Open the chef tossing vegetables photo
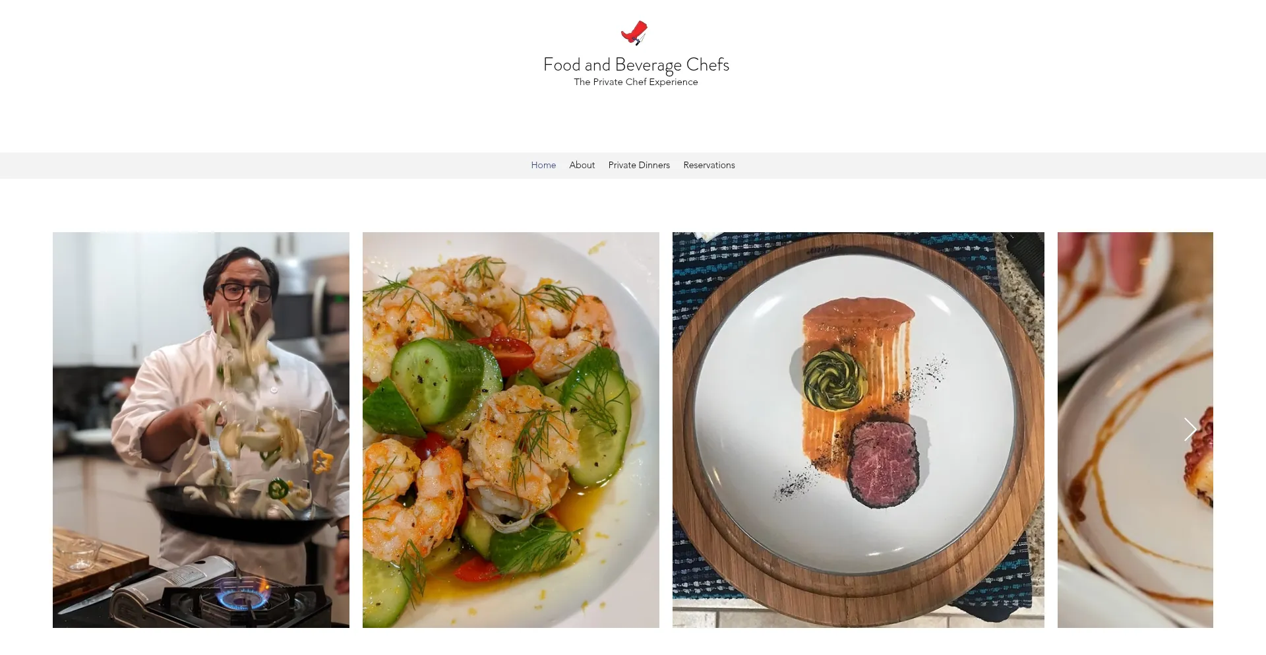This screenshot has height=655, width=1266. click(x=201, y=429)
